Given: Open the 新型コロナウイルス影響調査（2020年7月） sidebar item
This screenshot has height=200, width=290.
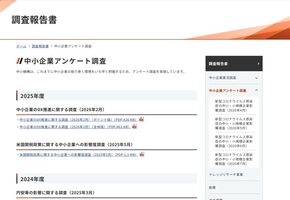Looking at the screenshot, I should point(234,159).
